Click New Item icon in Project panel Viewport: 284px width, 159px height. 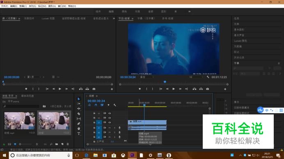tap(62, 144)
